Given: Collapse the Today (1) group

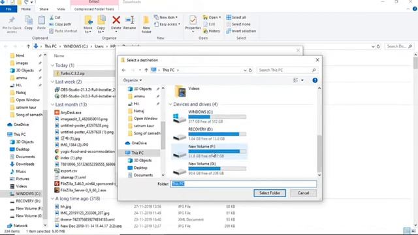Looking at the screenshot, I should (52, 65).
